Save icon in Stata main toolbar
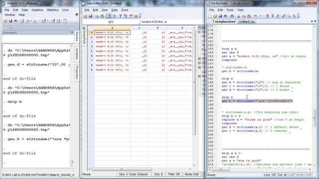The width and height of the screenshot is (319, 179). click(x=10, y=21)
